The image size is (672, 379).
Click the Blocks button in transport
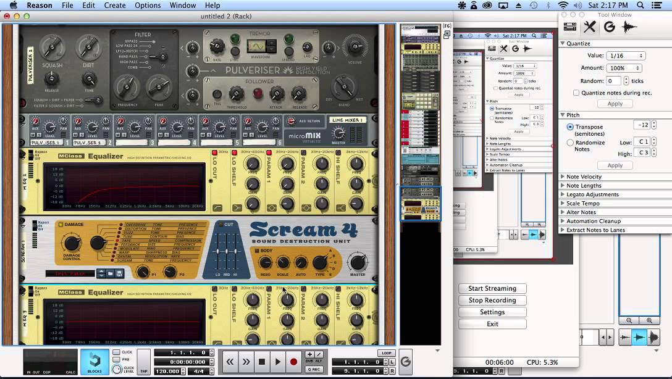[x=94, y=362]
